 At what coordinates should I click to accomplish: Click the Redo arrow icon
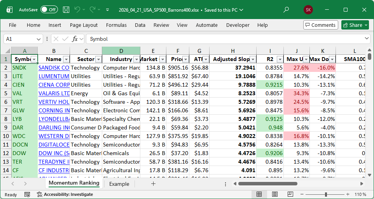(x=93, y=10)
